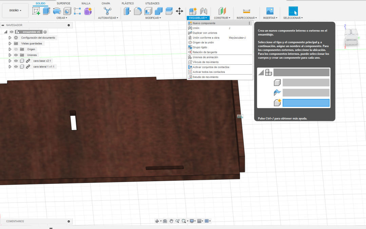Select the Move/Copy arrows icon
366x229 pixels.
179,11
